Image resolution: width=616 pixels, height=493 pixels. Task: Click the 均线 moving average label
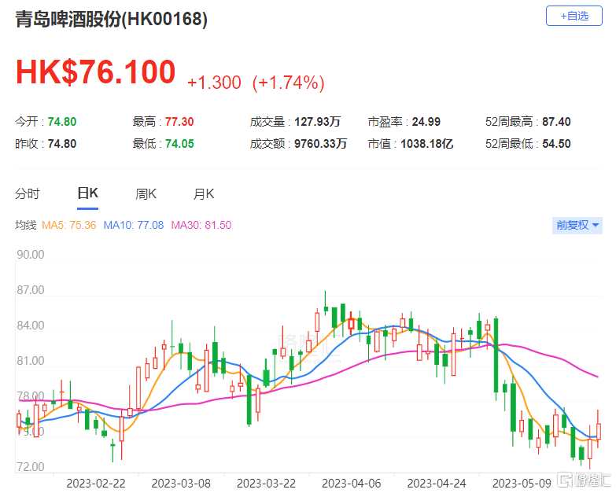click(x=25, y=226)
